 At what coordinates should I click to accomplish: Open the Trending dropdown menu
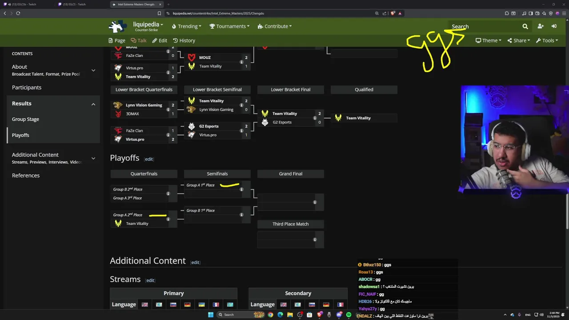(x=186, y=26)
